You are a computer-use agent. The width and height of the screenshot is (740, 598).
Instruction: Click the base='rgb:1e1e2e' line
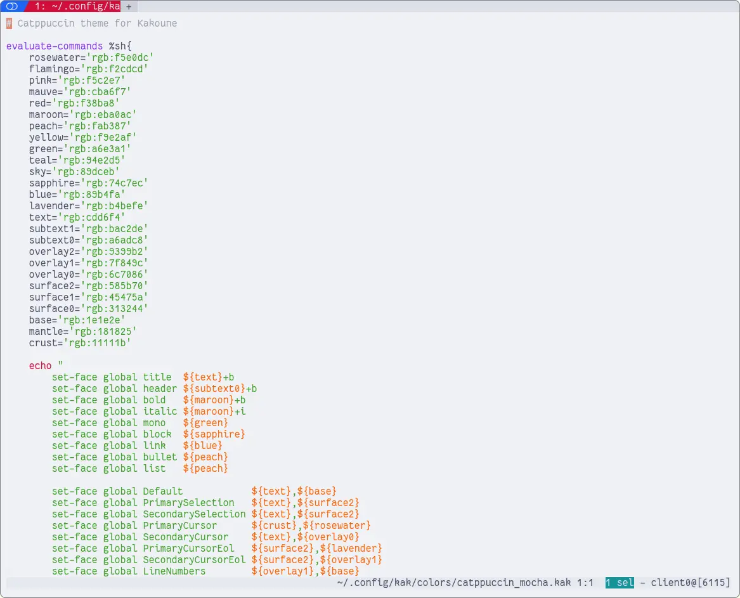(77, 320)
